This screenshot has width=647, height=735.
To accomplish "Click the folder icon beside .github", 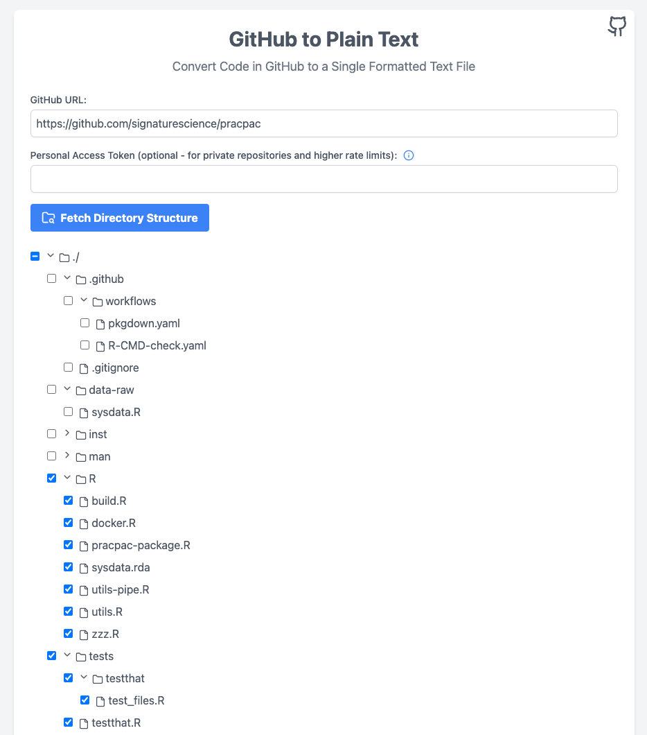I will [x=80, y=279].
